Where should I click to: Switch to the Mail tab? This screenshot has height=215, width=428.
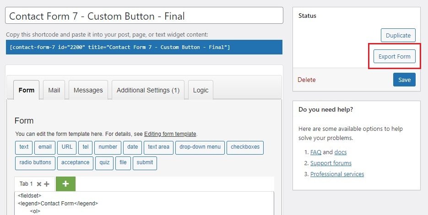click(x=54, y=90)
